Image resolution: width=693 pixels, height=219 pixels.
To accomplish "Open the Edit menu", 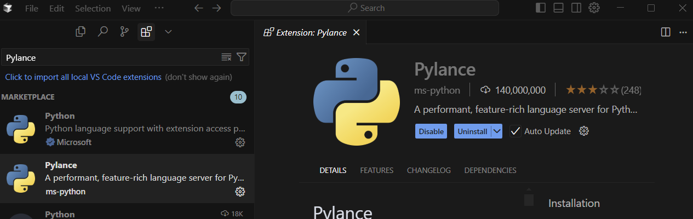I will tap(56, 8).
